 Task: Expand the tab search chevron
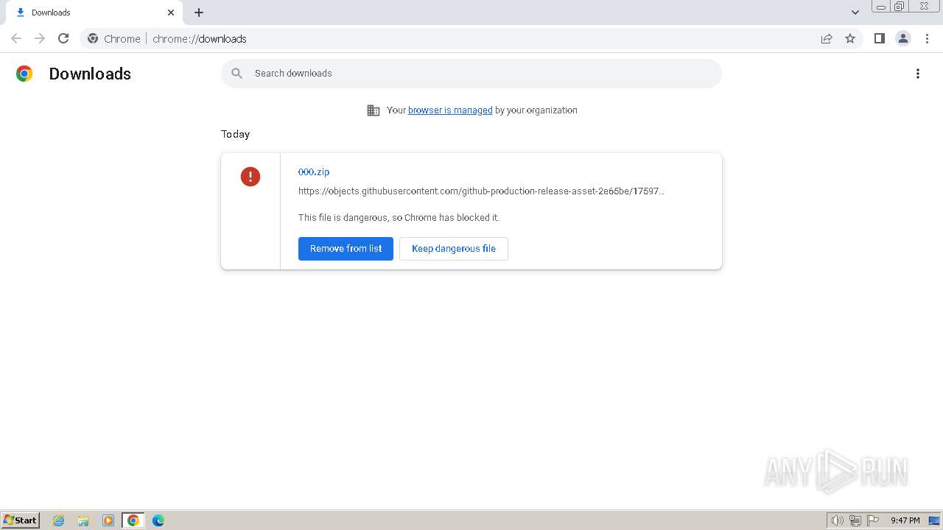855,13
